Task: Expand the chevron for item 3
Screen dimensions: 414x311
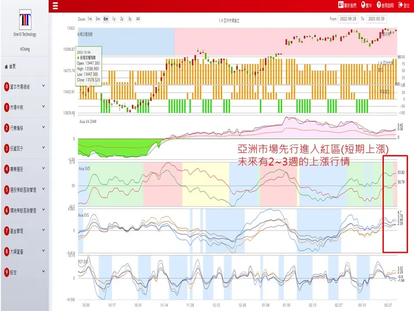Action: 44,147
